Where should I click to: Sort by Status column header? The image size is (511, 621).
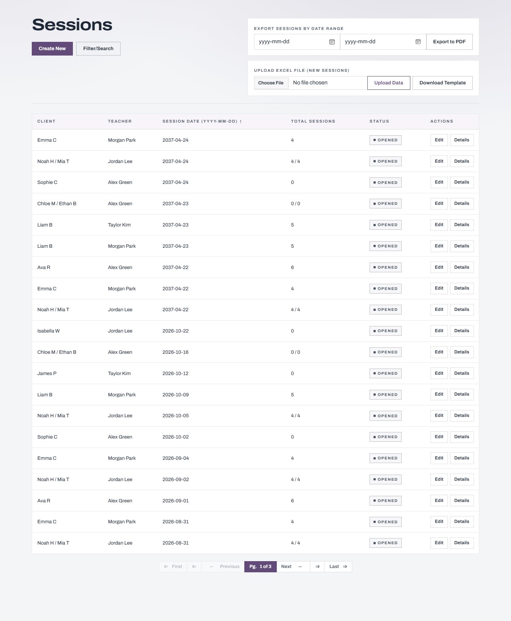[x=379, y=122]
